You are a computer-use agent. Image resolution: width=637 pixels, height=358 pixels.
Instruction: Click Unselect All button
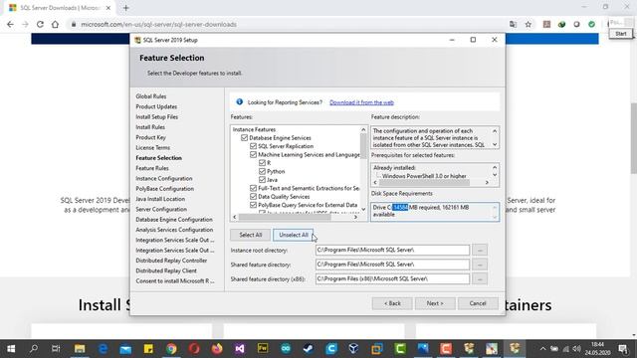click(x=294, y=235)
